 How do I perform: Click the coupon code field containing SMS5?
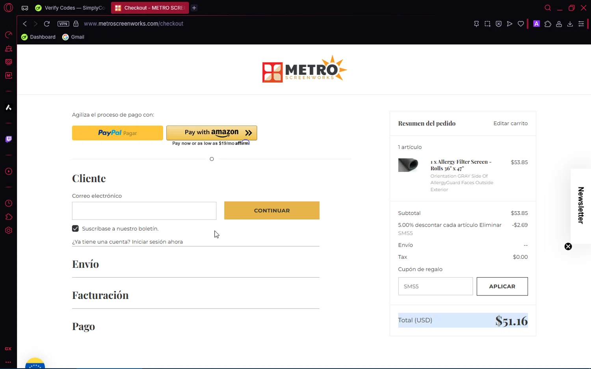(435, 286)
